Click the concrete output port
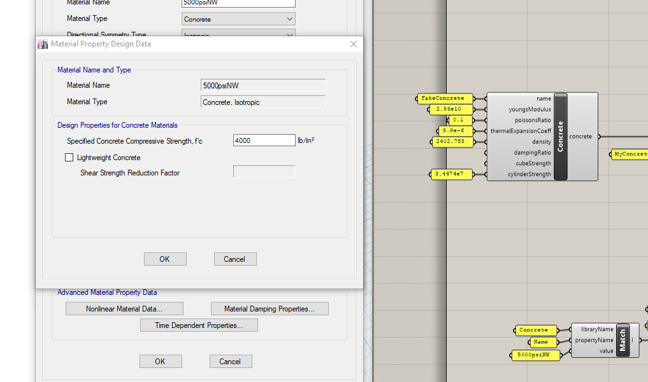Image resolution: width=648 pixels, height=382 pixels. [x=598, y=136]
